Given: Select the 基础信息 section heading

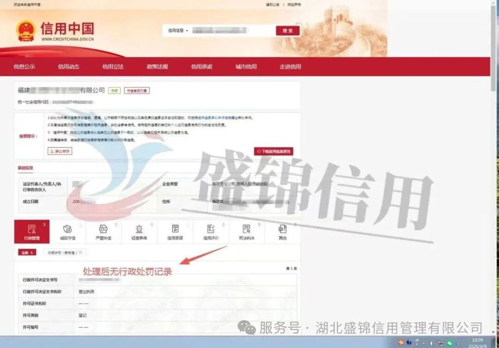Looking at the screenshot, I should pos(25,168).
